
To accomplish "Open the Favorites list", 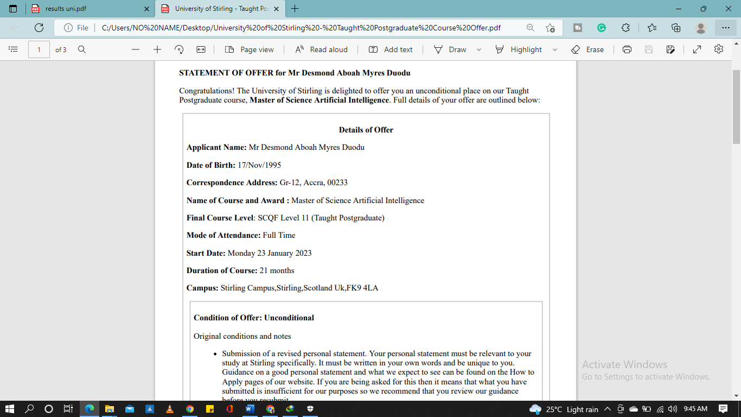I will (x=652, y=28).
